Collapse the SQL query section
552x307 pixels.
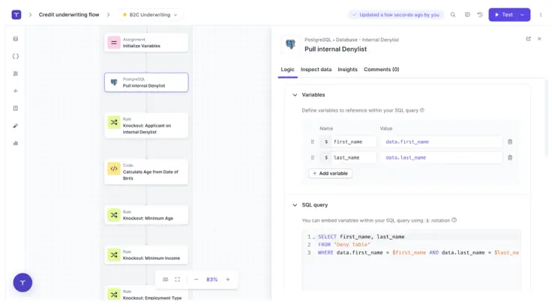(x=295, y=205)
